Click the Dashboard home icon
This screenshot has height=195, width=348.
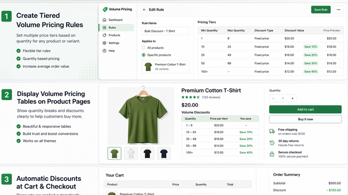pyautogui.click(x=104, y=20)
